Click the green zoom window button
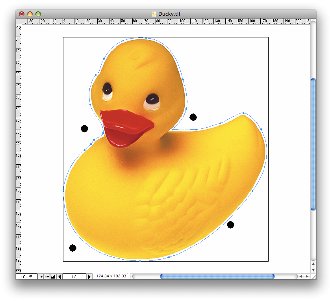The width and height of the screenshot is (332, 301). pos(38,14)
